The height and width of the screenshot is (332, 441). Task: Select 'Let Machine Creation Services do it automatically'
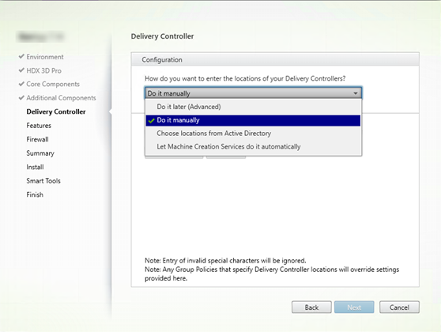click(x=253, y=146)
